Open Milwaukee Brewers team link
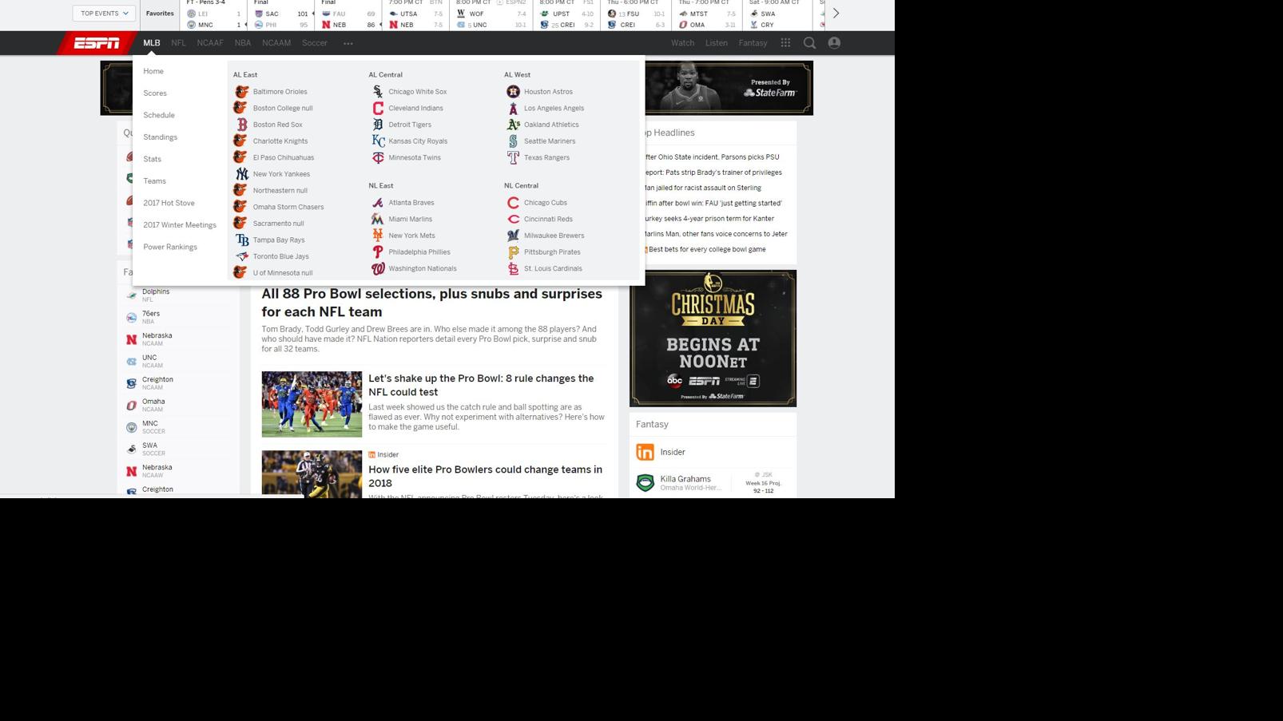This screenshot has height=721, width=1283. [x=554, y=236]
